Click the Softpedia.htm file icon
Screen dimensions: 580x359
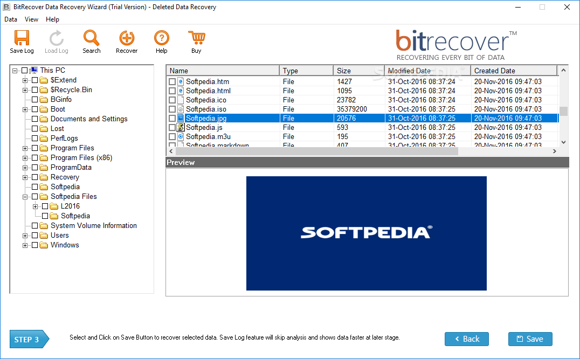181,81
